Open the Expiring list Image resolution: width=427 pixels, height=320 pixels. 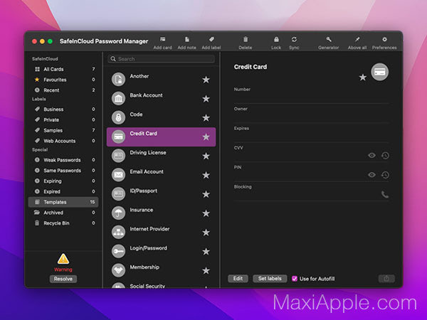(x=64, y=181)
